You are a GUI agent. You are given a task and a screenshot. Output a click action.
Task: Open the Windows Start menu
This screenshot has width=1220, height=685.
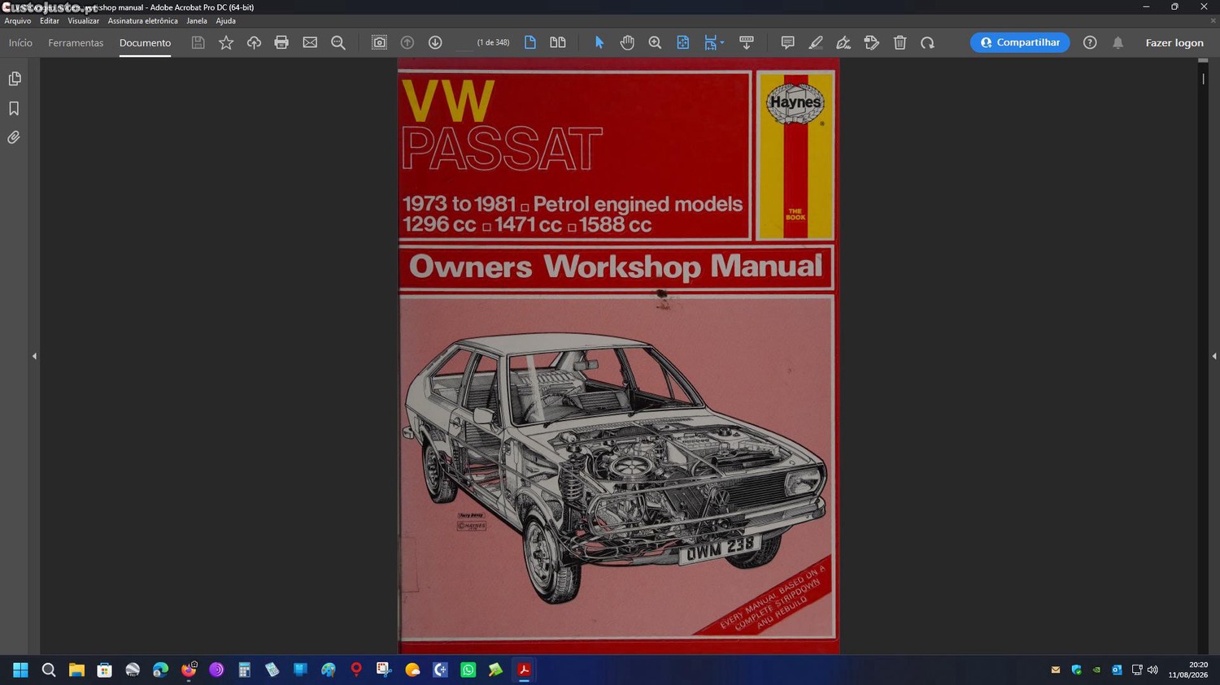pos(20,670)
